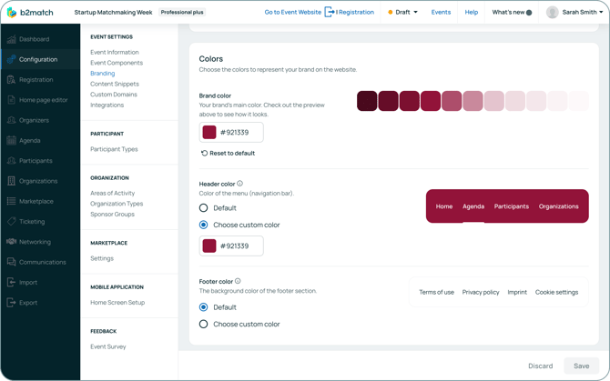Click the registration exit-arrow icon in top bar

point(330,12)
